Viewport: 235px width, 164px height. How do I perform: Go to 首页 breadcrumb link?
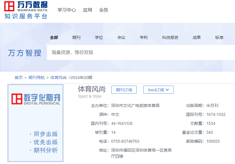[18, 78]
